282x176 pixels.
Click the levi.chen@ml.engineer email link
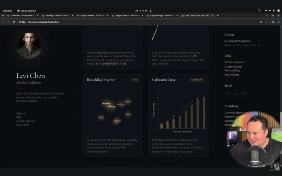pyautogui.click(x=237, y=41)
